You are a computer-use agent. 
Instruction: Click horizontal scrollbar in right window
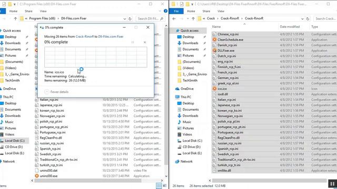269,181
